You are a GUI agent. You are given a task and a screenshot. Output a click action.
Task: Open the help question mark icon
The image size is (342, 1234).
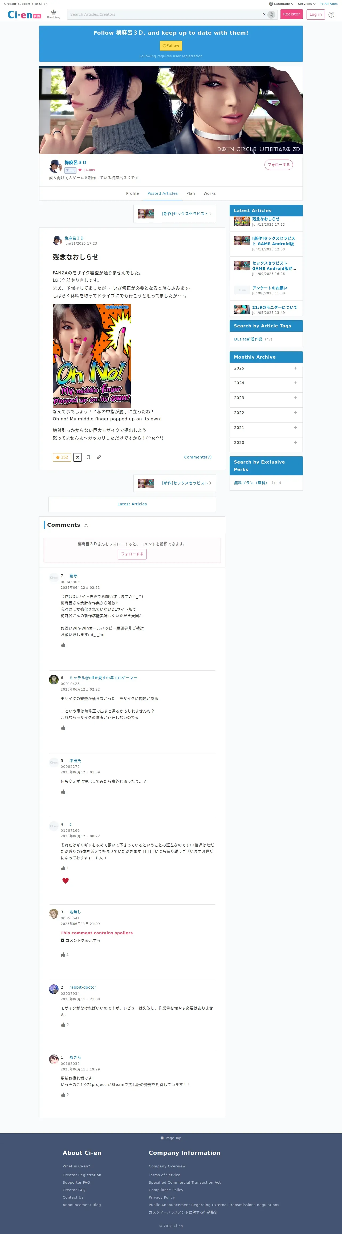pos(331,14)
